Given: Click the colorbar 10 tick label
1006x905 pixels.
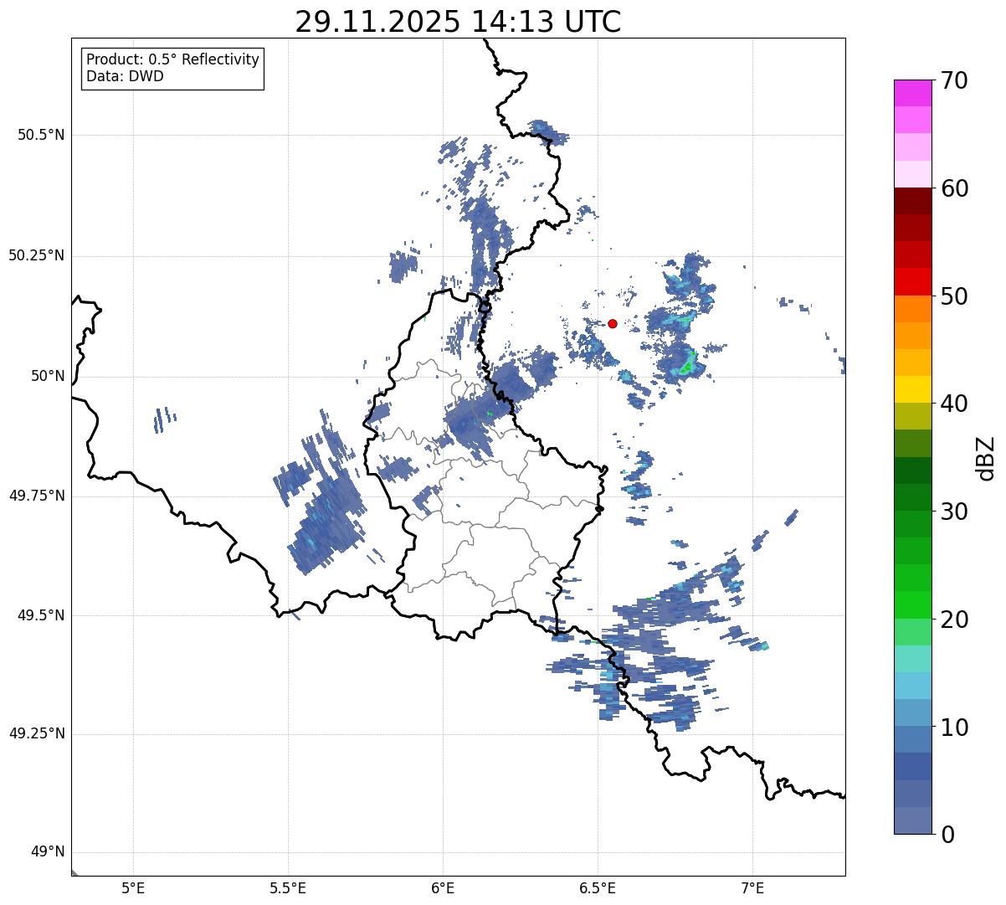Looking at the screenshot, I should pyautogui.click(x=954, y=727).
